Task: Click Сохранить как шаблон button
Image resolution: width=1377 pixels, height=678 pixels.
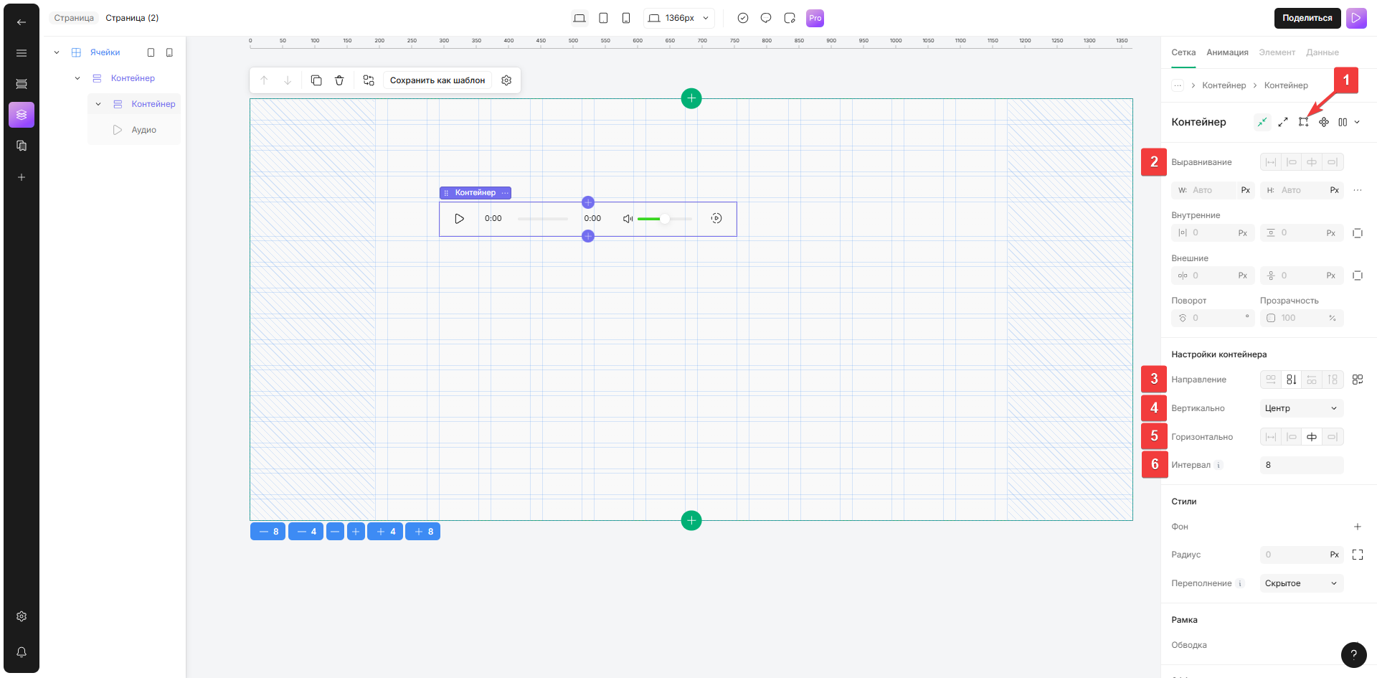Action: (437, 80)
